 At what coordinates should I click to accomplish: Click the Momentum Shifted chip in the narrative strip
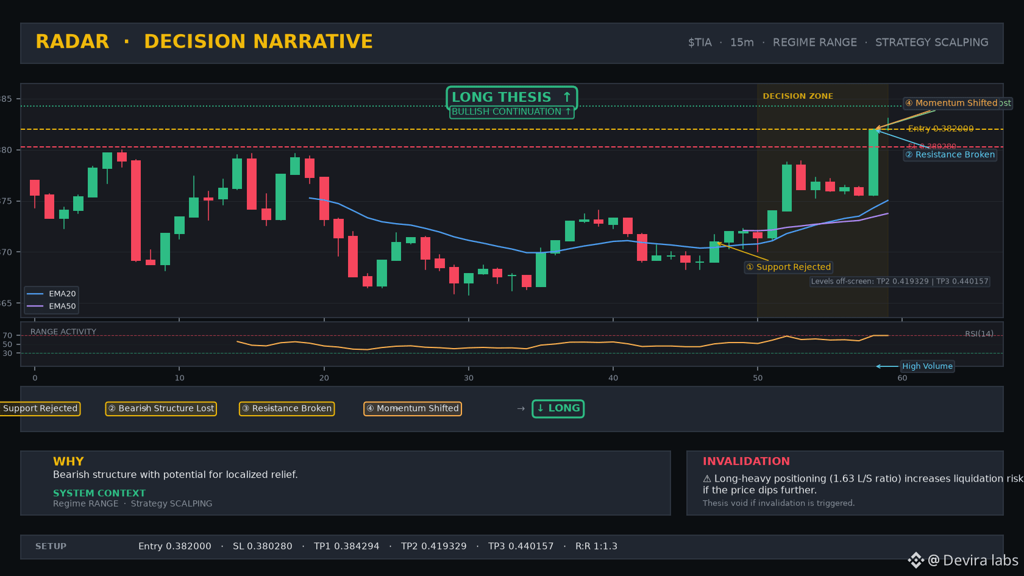413,408
